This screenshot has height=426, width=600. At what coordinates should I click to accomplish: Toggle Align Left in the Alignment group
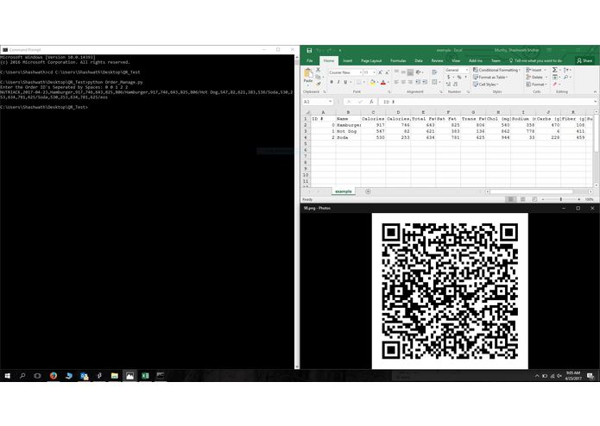[x=396, y=82]
